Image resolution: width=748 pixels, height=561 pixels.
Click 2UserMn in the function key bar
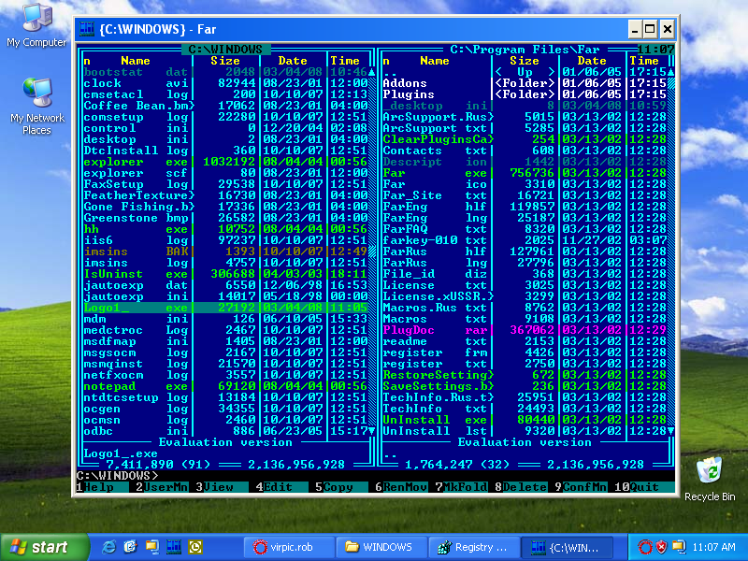(x=163, y=487)
